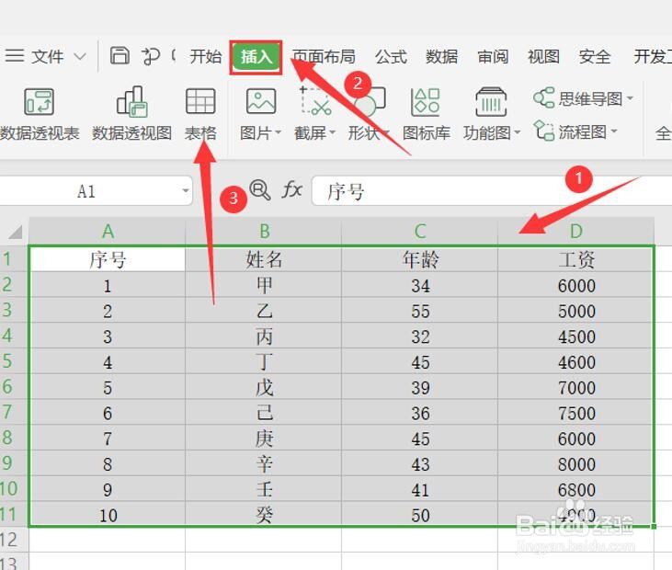Select column C header
The width and height of the screenshot is (672, 570).
(420, 232)
